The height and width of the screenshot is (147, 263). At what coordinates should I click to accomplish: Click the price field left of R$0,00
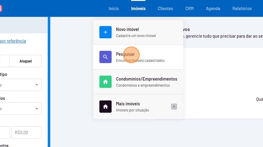point(4,133)
